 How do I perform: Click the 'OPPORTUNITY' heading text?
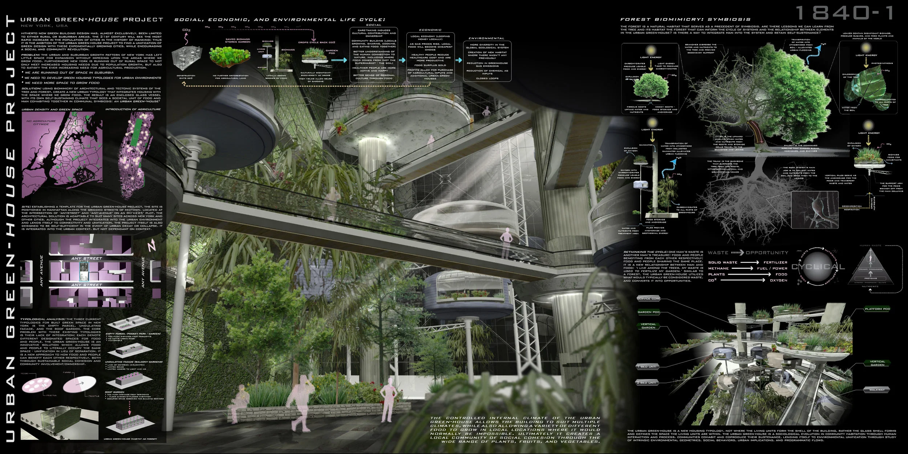point(767,253)
